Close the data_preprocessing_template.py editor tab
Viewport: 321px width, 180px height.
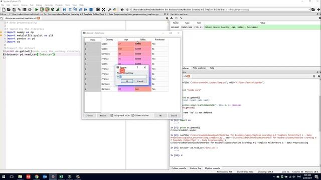click(x=39, y=18)
